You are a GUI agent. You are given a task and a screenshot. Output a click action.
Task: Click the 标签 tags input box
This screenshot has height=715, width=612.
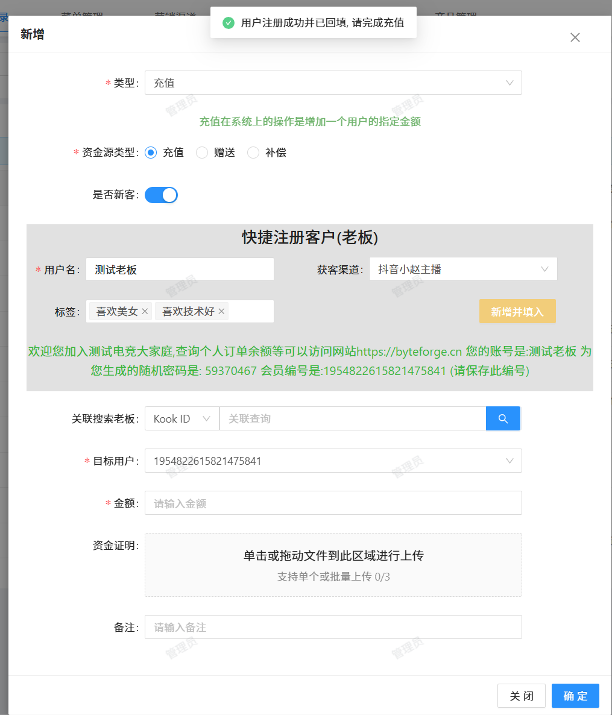pos(180,312)
